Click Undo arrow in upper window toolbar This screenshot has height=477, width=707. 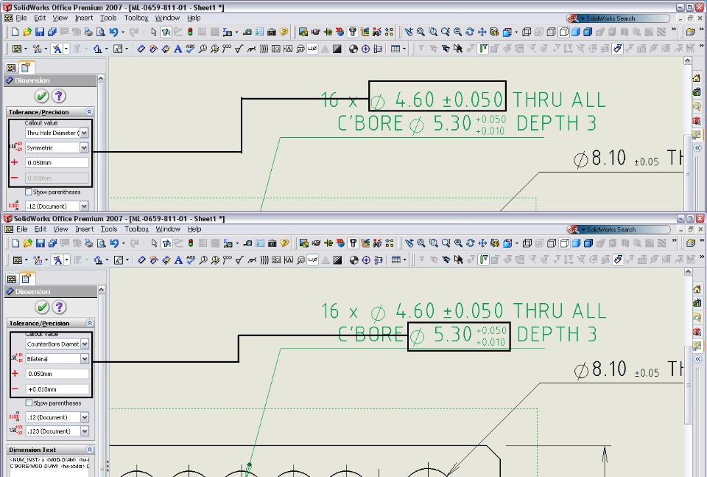tap(113, 32)
